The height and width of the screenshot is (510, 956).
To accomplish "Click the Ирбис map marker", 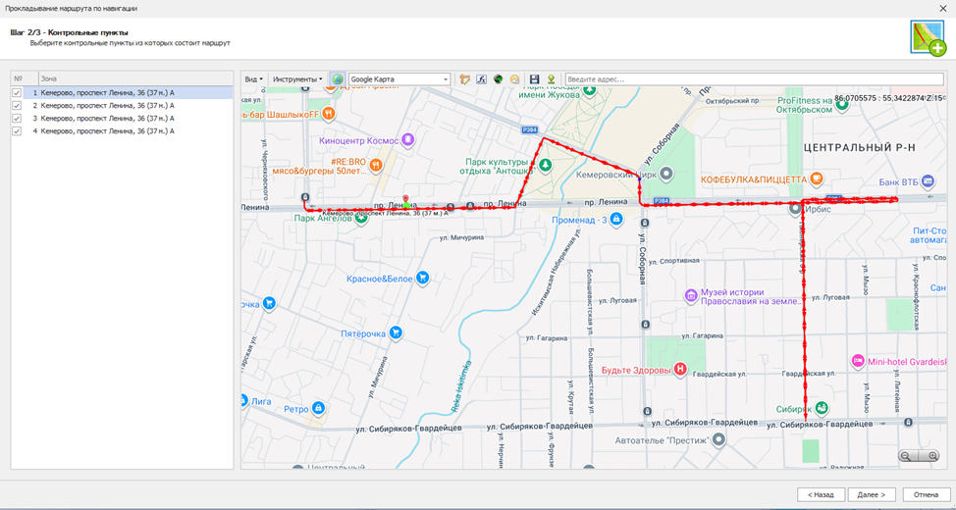I will [x=795, y=209].
